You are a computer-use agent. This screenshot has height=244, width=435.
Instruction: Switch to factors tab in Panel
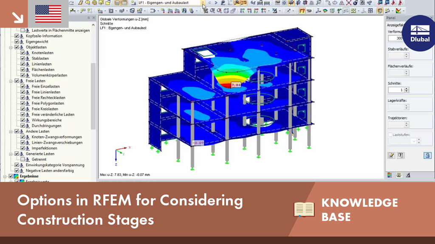[398, 175]
